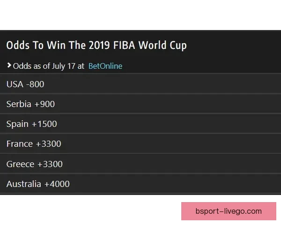
Task: Select the Greece team name
Action: (x=20, y=164)
